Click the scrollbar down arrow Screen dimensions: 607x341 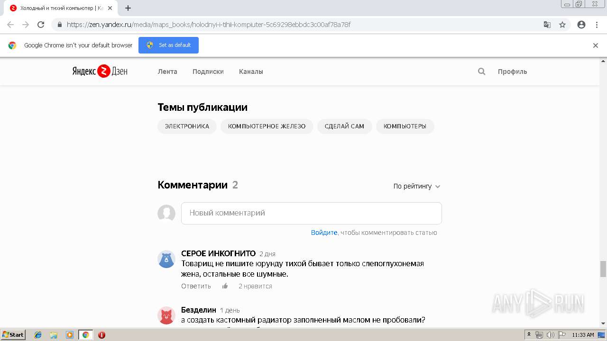pos(603,323)
